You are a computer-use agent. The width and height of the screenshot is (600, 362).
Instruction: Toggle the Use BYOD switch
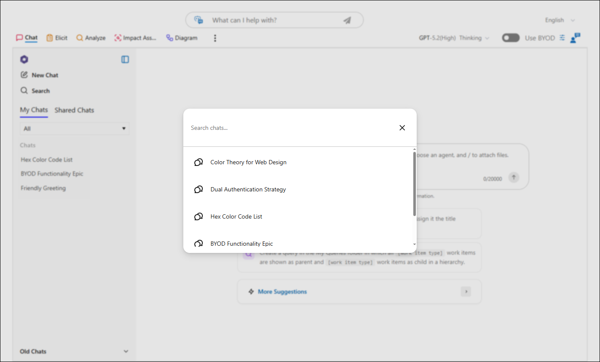[510, 38]
